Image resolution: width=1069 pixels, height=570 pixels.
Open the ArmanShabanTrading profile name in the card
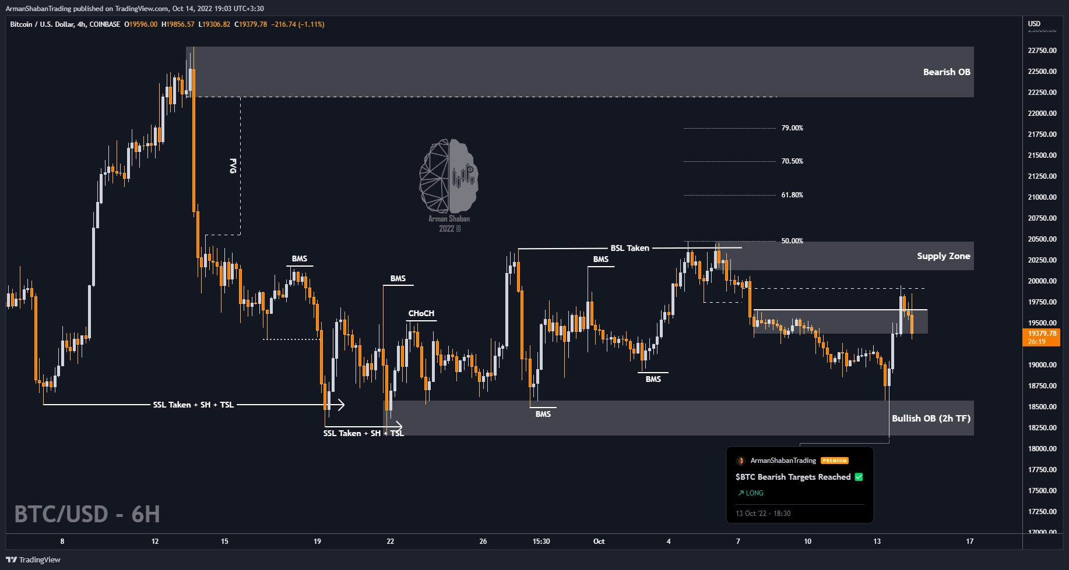point(783,461)
